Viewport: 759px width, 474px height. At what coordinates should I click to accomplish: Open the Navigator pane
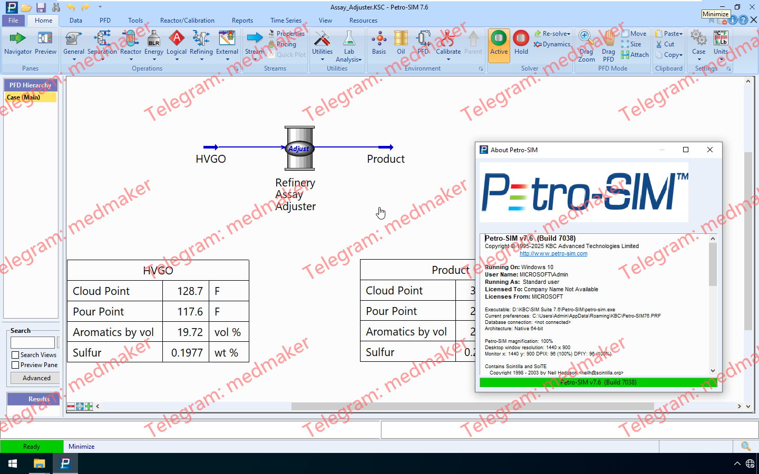coord(18,43)
